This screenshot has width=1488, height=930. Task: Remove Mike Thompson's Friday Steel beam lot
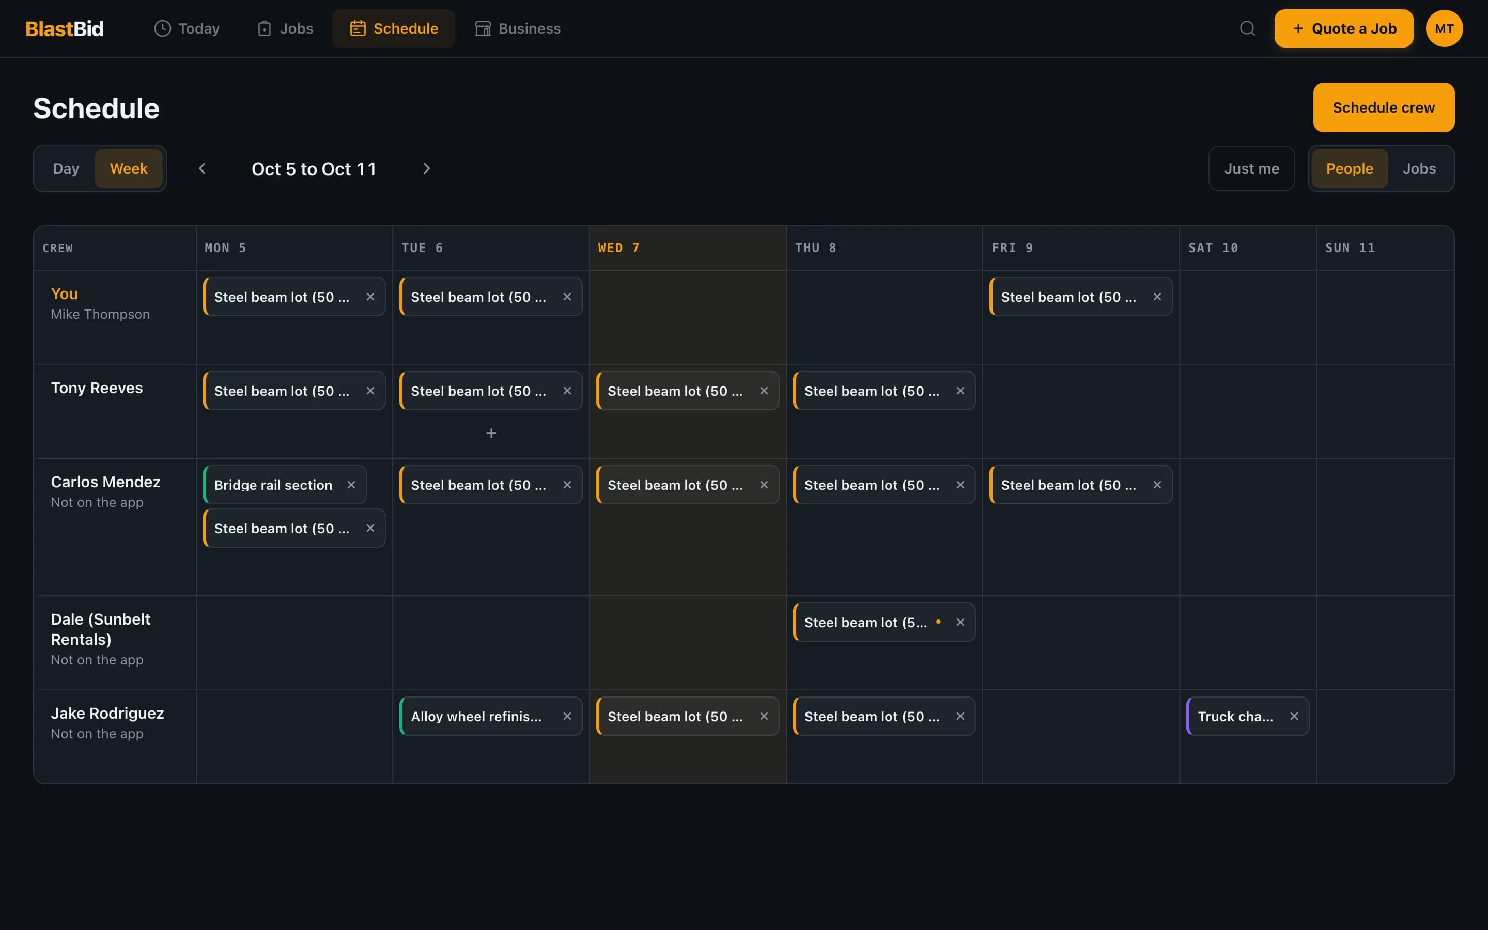1157,297
